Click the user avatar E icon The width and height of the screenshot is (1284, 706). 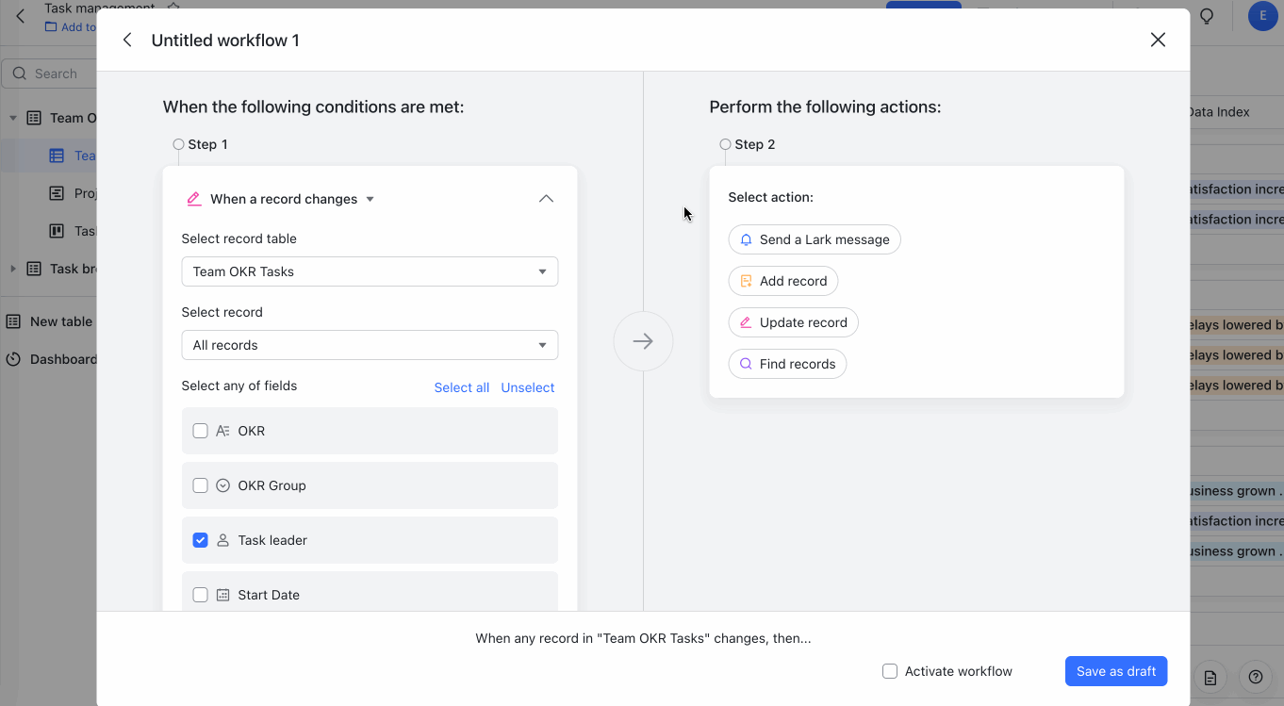click(x=1262, y=16)
